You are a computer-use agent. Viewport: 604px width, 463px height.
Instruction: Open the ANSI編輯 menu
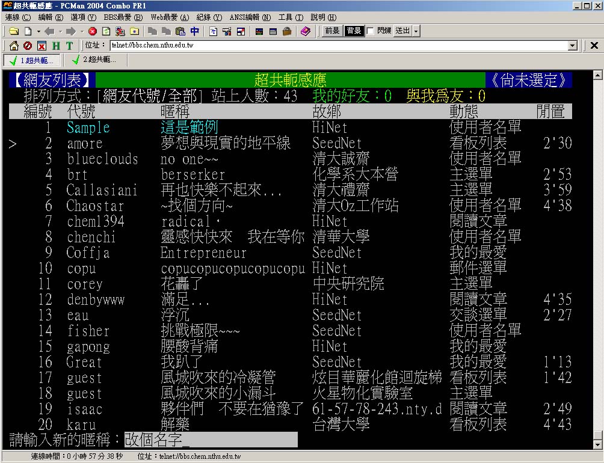point(250,17)
